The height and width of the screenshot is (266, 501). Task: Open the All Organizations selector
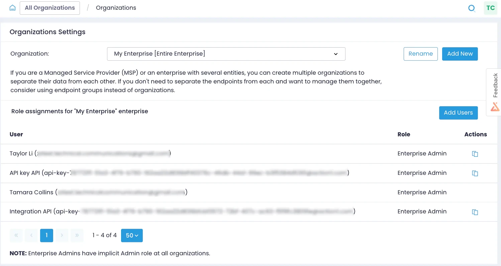pos(50,8)
